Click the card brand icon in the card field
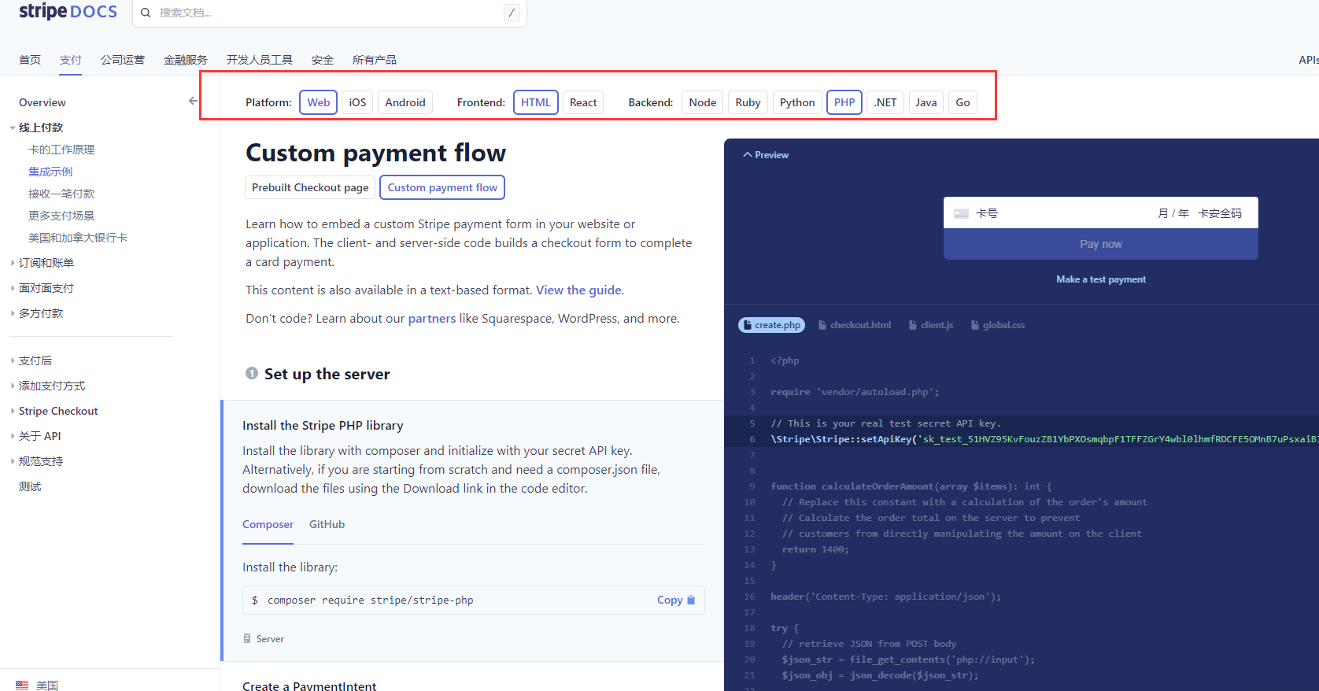1319x691 pixels. [x=961, y=213]
